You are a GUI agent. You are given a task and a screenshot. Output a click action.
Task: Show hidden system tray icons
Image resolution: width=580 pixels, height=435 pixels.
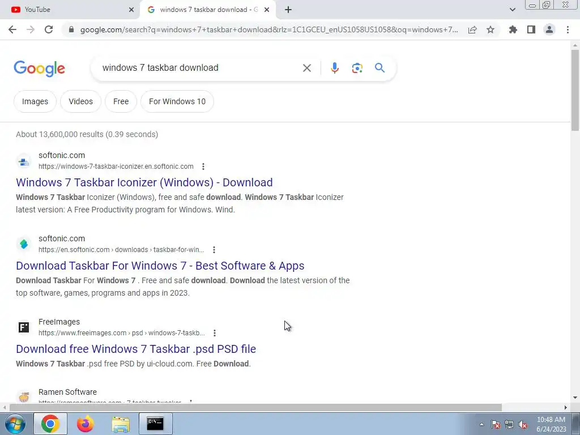click(x=481, y=424)
